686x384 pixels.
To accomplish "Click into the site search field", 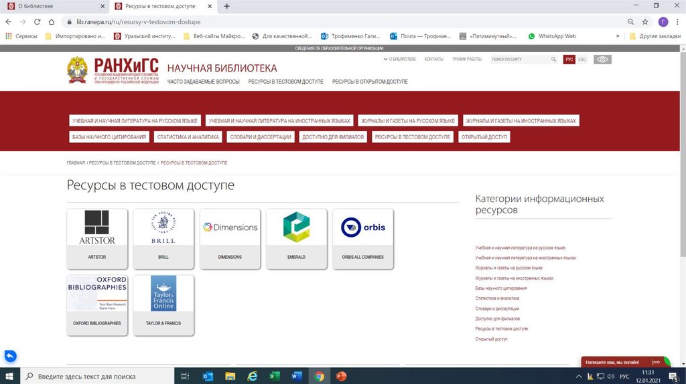I will click(519, 60).
